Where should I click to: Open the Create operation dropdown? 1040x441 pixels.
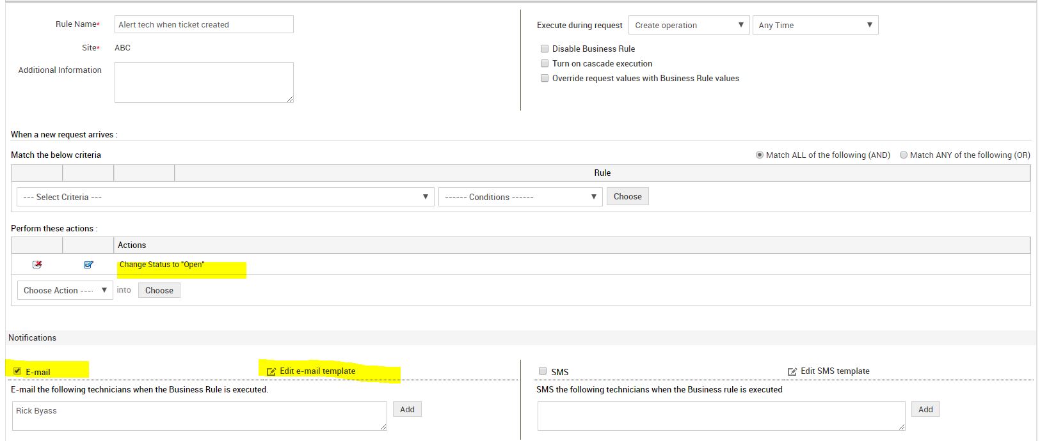pyautogui.click(x=689, y=25)
